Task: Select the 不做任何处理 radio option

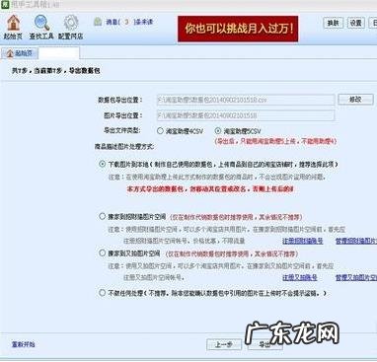Action: (x=103, y=293)
